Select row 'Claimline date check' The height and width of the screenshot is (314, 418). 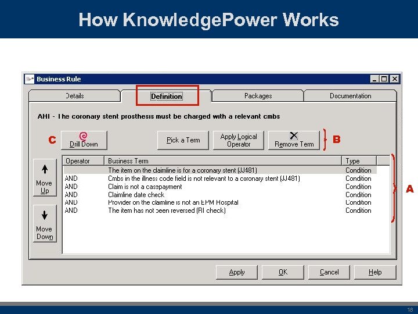pos(220,195)
